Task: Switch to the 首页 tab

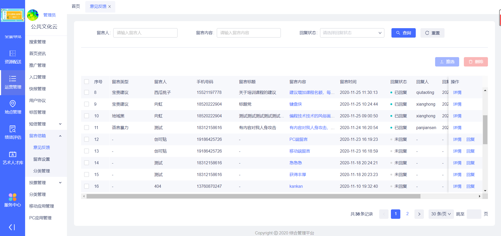Action: 76,6
